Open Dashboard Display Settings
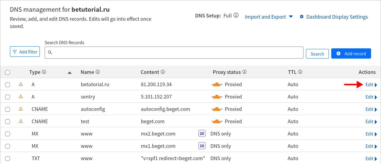Screen dimensions: 381x164 (x=334, y=17)
